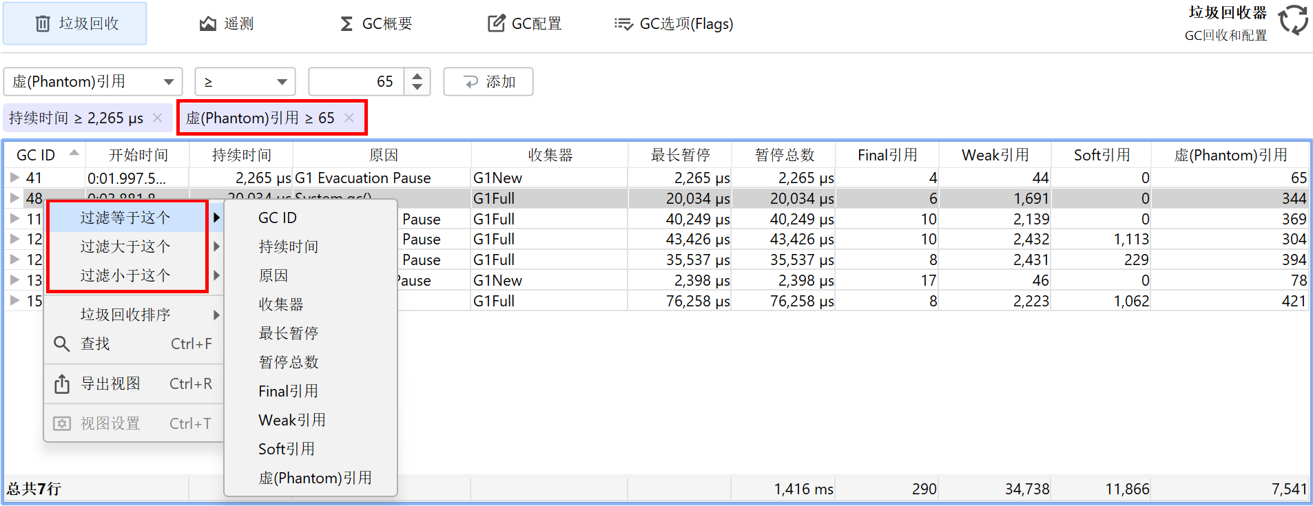
Task: Click the export icon beside 导出视图
Action: pyautogui.click(x=62, y=383)
